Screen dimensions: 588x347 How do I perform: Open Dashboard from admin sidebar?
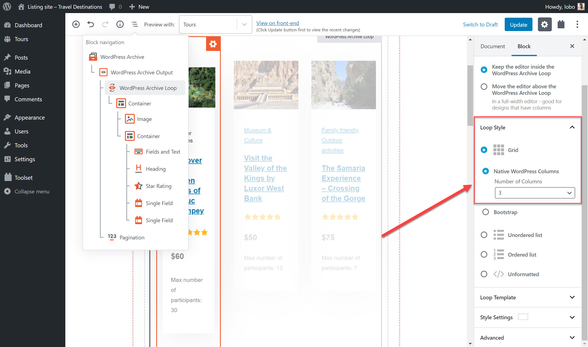(x=28, y=25)
